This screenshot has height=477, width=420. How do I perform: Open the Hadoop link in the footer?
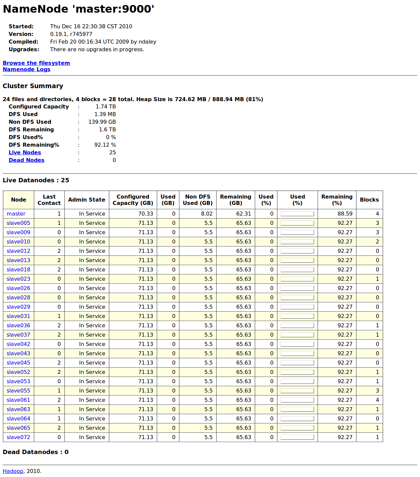tap(13, 471)
